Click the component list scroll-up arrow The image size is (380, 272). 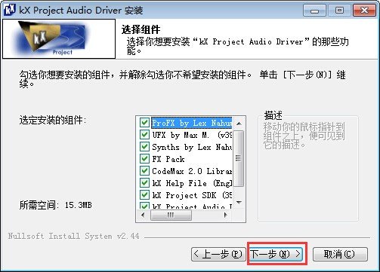pyautogui.click(x=239, y=124)
